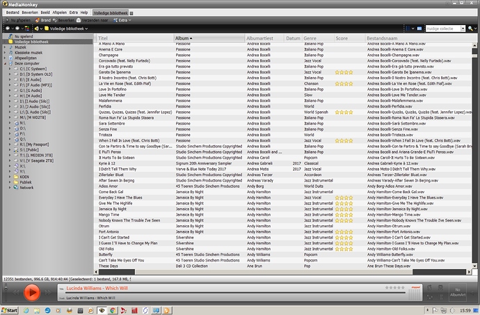The width and height of the screenshot is (480, 315).
Task: Skip to the next track in player
Action: pyautogui.click(x=48, y=292)
